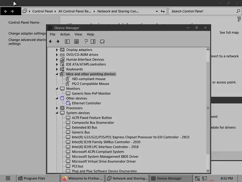
Task: Expand the IDE ATA/ATAPI controllers node
Action: click(57, 64)
